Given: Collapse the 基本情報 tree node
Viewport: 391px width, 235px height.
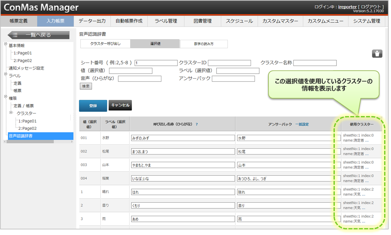Looking at the screenshot, I should 6,44.
